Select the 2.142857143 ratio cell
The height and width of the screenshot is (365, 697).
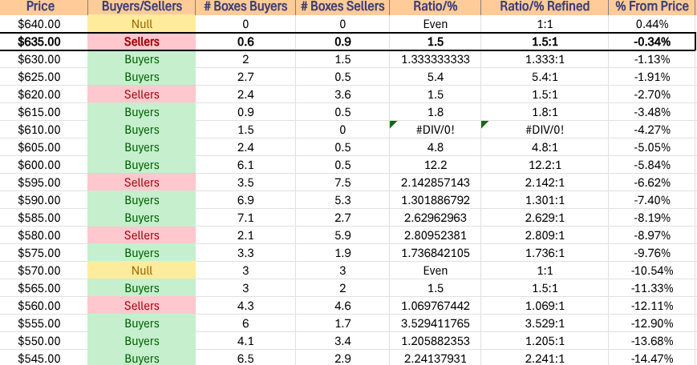pyautogui.click(x=434, y=182)
